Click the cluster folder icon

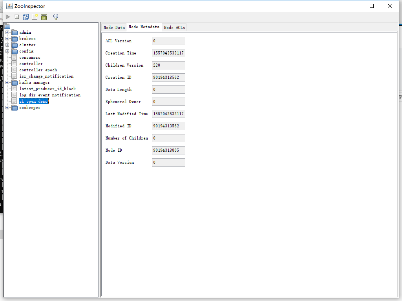[15, 45]
